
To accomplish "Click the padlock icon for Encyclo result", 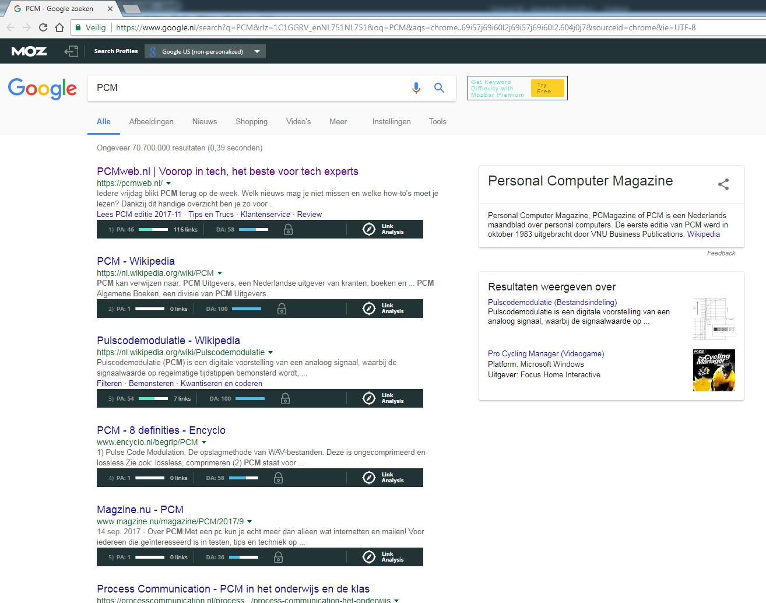I will (x=278, y=478).
